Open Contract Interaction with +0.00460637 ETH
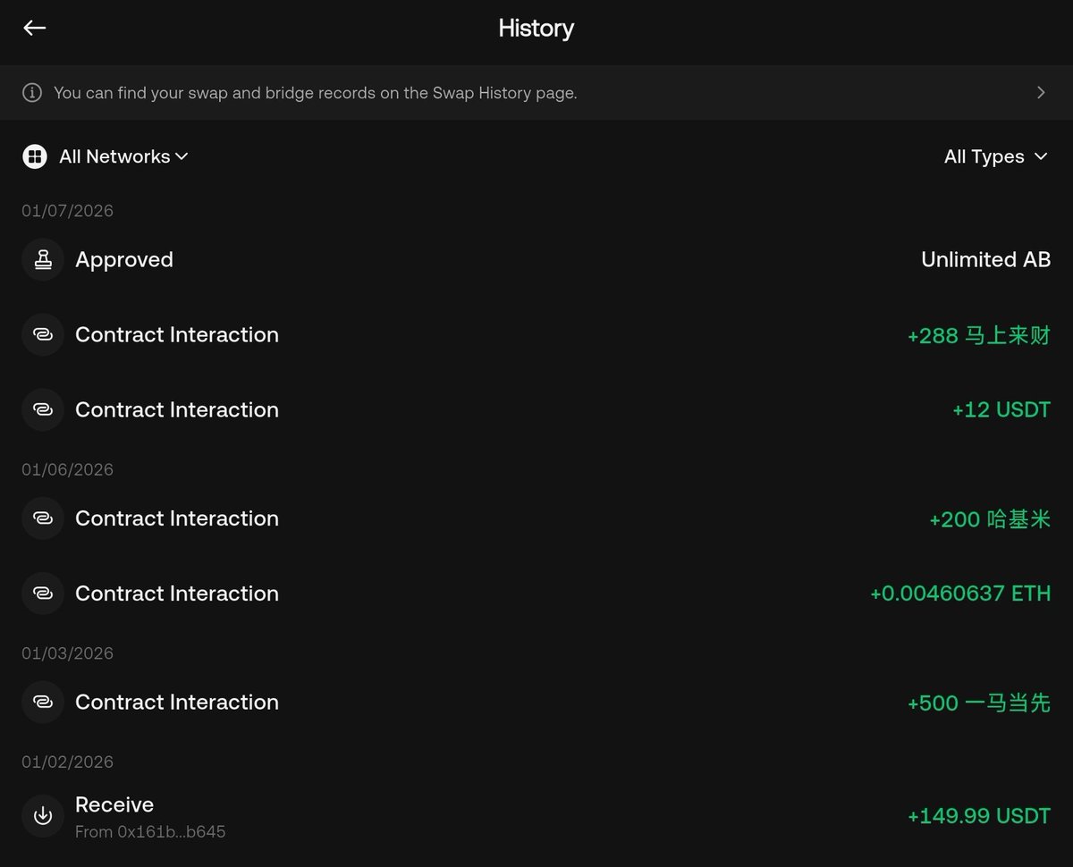Viewport: 1073px width, 867px height. [x=536, y=593]
